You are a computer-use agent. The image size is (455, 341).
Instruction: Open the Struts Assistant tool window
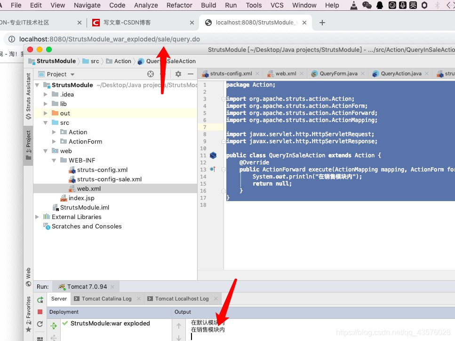coord(28,96)
